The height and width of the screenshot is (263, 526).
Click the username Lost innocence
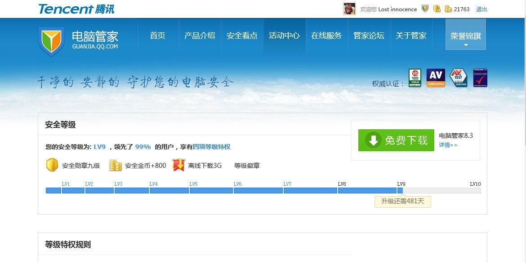[x=397, y=9]
